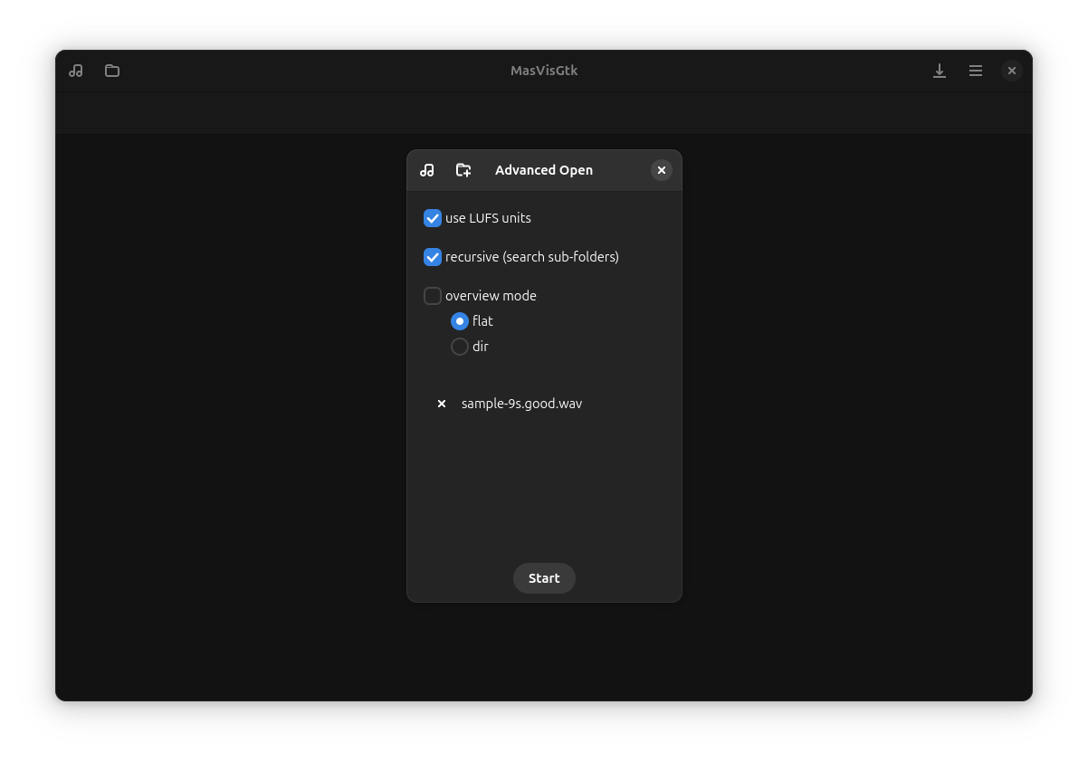Remove sample-9s.good.wav from list
Screen dimensions: 1088x762
tap(442, 404)
